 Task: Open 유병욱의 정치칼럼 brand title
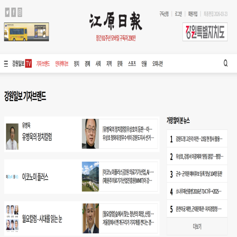37,137
